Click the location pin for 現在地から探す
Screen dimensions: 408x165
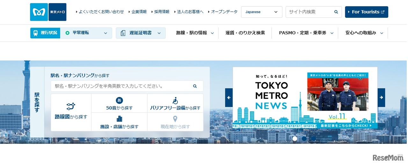pyautogui.click(x=175, y=119)
